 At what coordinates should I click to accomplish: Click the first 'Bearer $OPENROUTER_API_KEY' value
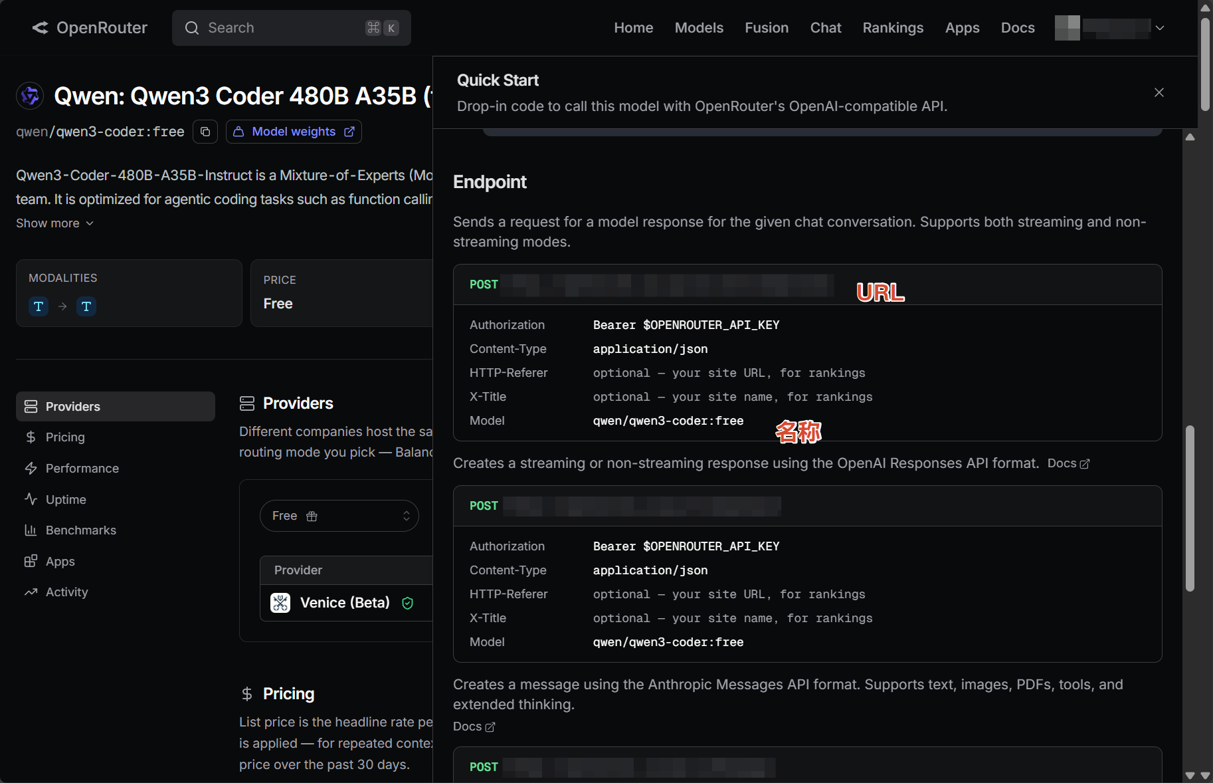tap(686, 325)
